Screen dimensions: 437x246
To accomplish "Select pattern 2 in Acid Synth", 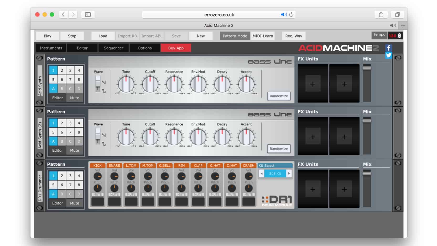I will 62,70.
